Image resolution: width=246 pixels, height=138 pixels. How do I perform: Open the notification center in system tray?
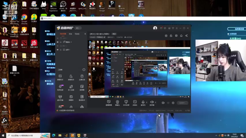(x=242, y=135)
